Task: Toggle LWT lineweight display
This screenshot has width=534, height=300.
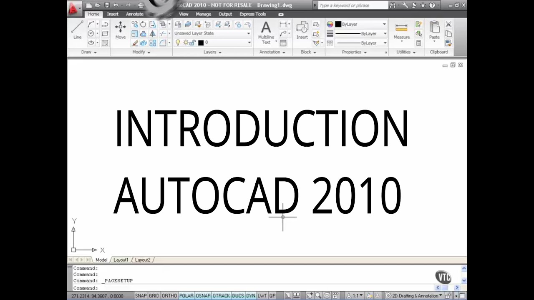Action: [x=262, y=296]
